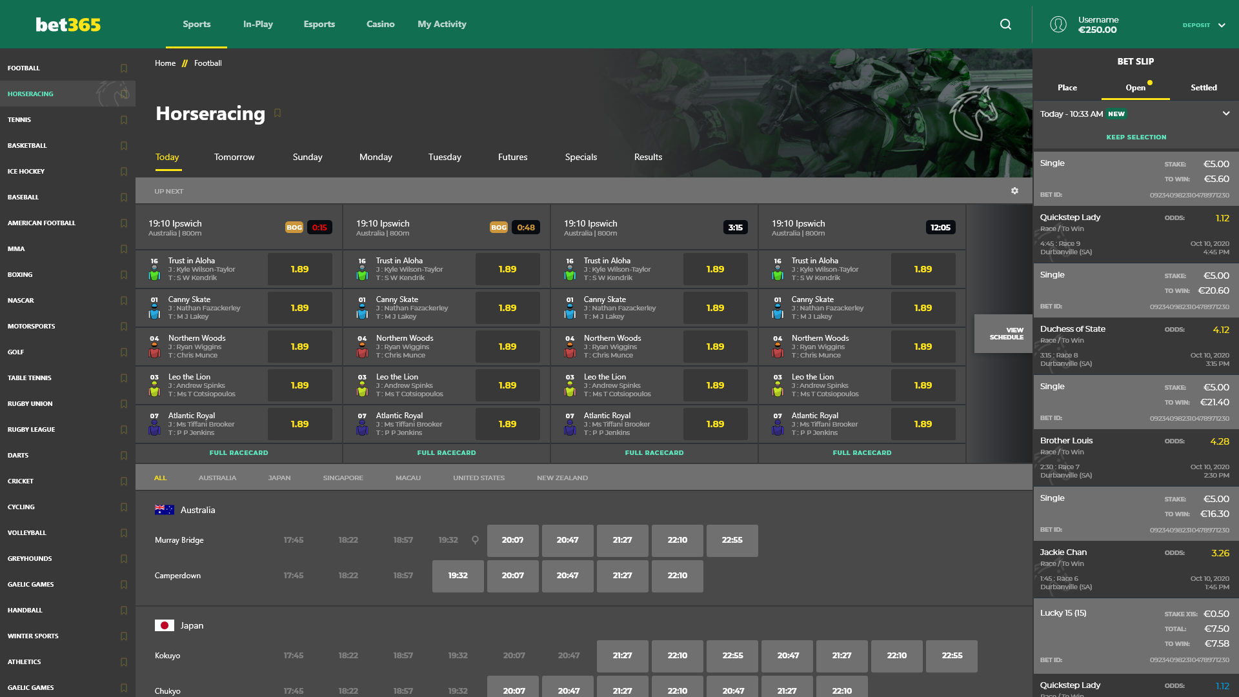The image size is (1239, 697).
Task: Toggle favourite bookmark for Tennis
Action: click(124, 119)
